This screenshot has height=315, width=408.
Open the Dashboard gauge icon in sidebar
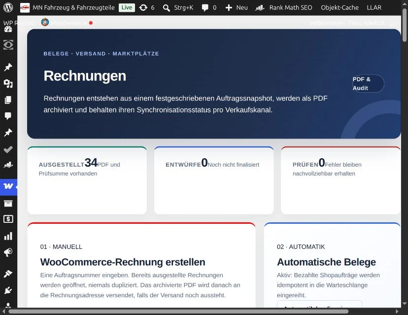pos(8,29)
